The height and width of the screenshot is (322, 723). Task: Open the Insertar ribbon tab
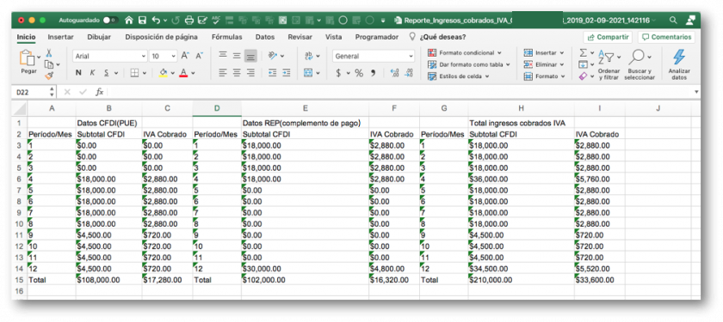pyautogui.click(x=60, y=37)
